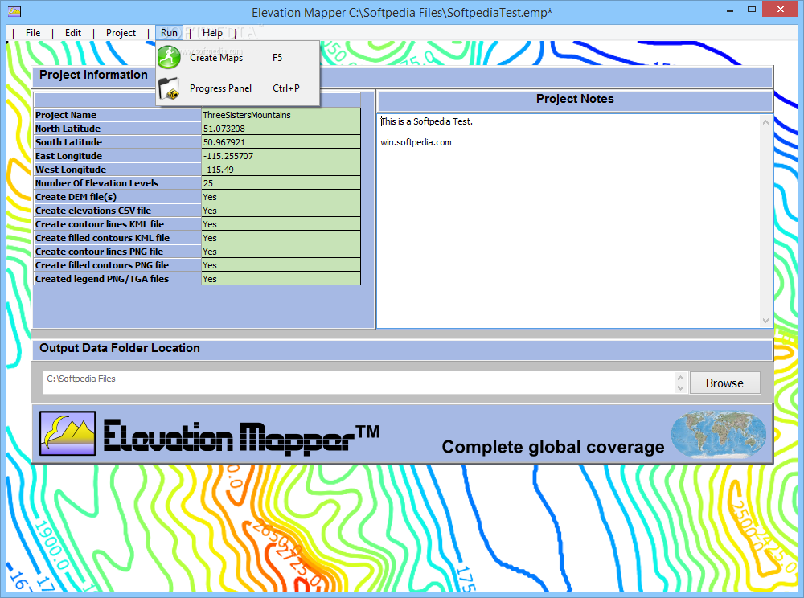The image size is (804, 598).
Task: Click the South Latitude label
Action: pos(68,142)
